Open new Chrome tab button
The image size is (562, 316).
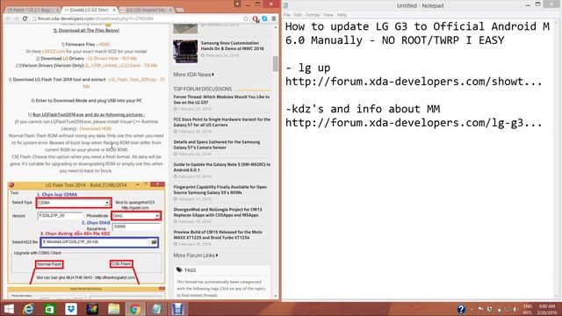point(180,10)
